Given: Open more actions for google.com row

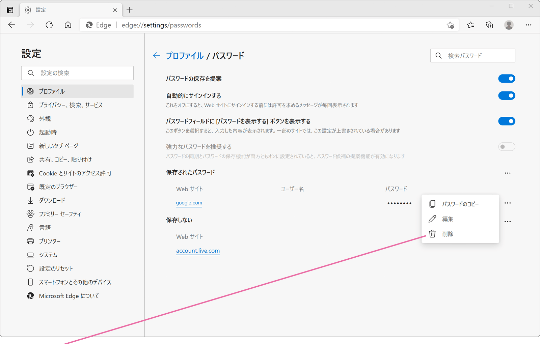Looking at the screenshot, I should tap(508, 203).
